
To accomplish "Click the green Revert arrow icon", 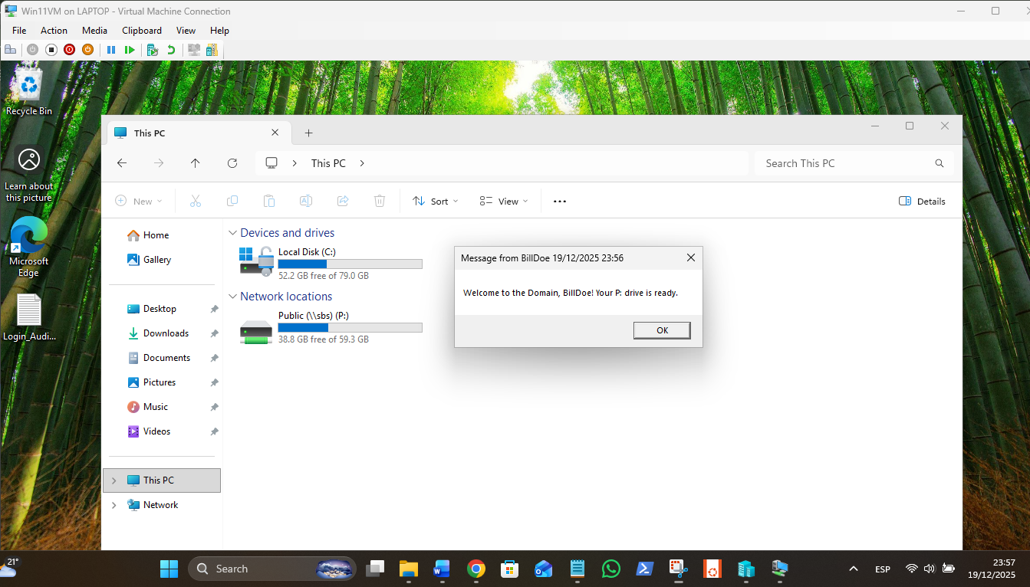I will [x=171, y=50].
